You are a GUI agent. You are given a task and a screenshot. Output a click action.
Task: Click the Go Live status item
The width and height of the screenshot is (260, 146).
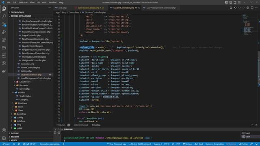(187, 144)
